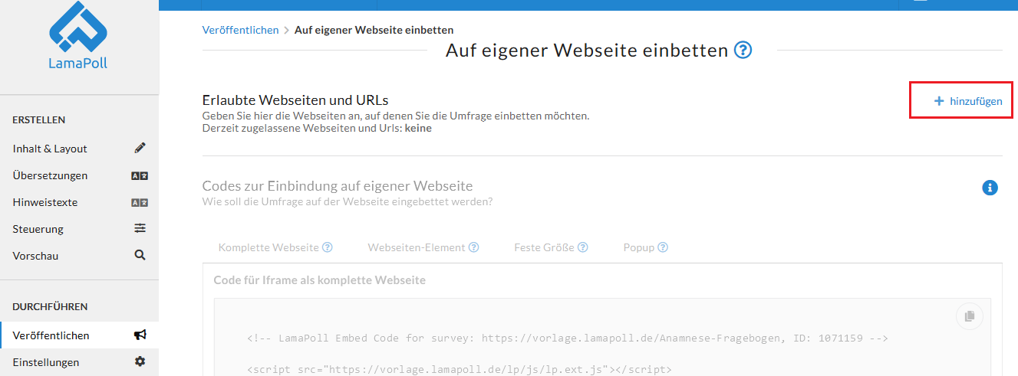Click hinzufügen to add allowed website
Screen dimensions: 1018x376
click(x=968, y=101)
